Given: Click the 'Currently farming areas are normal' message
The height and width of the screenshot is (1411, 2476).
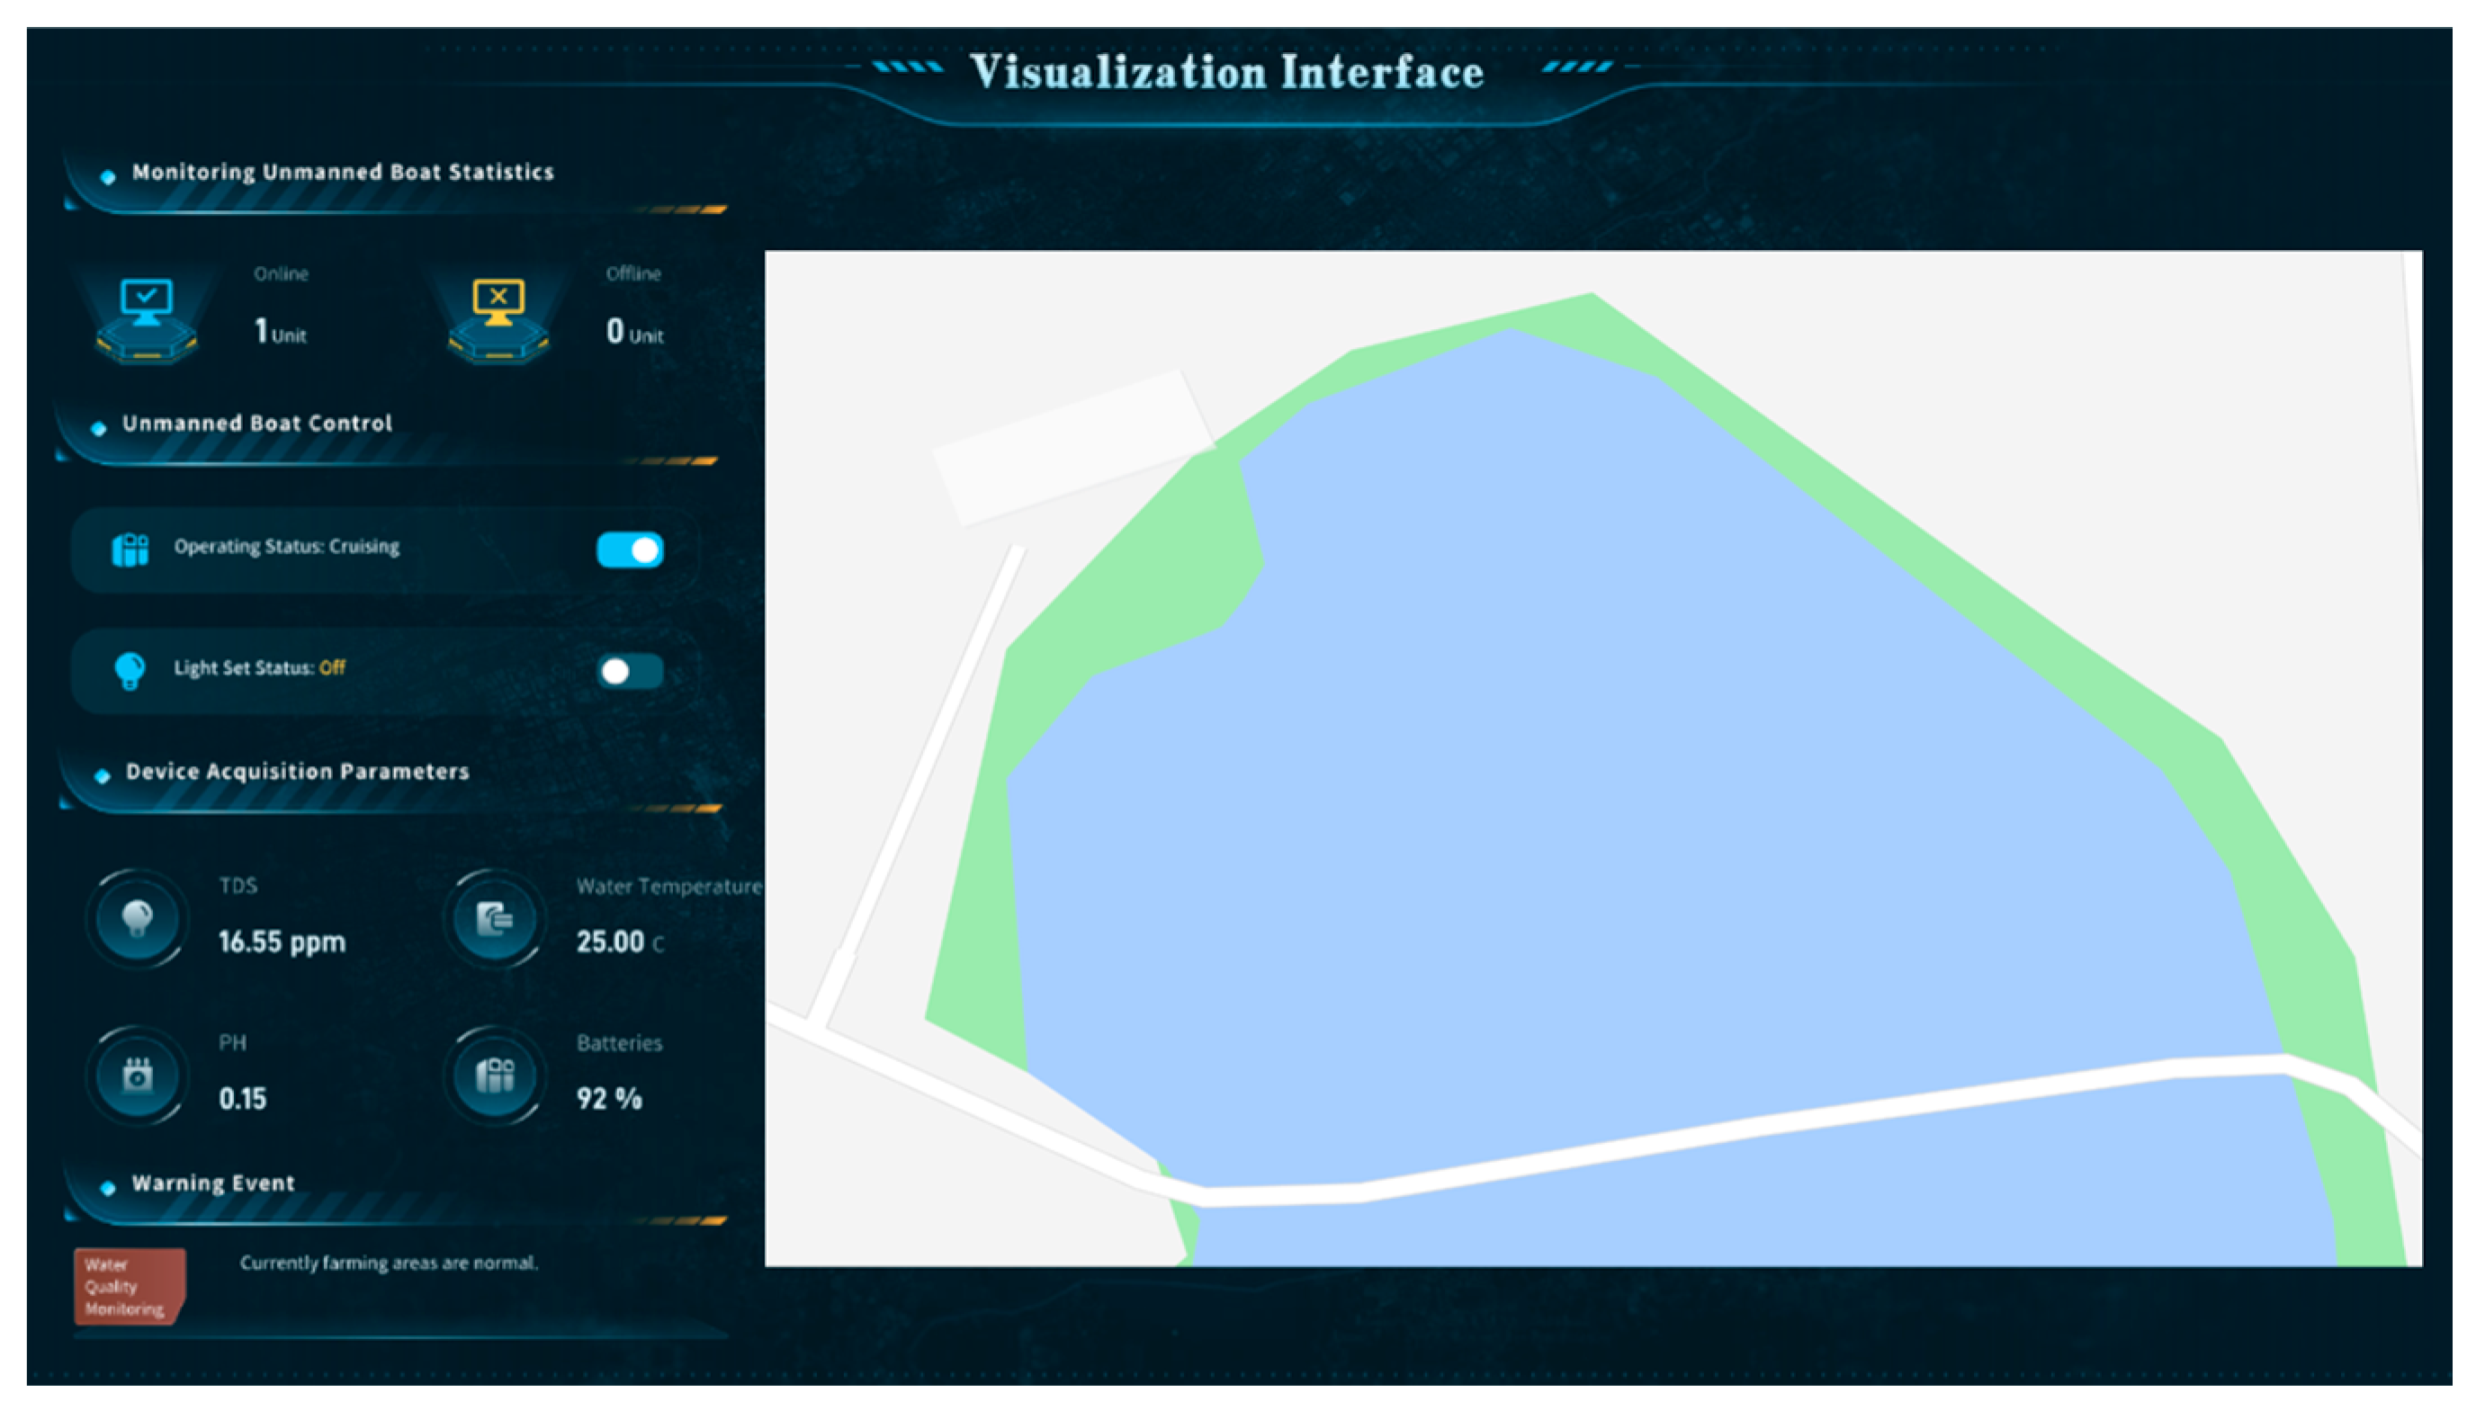Looking at the screenshot, I should (x=389, y=1263).
